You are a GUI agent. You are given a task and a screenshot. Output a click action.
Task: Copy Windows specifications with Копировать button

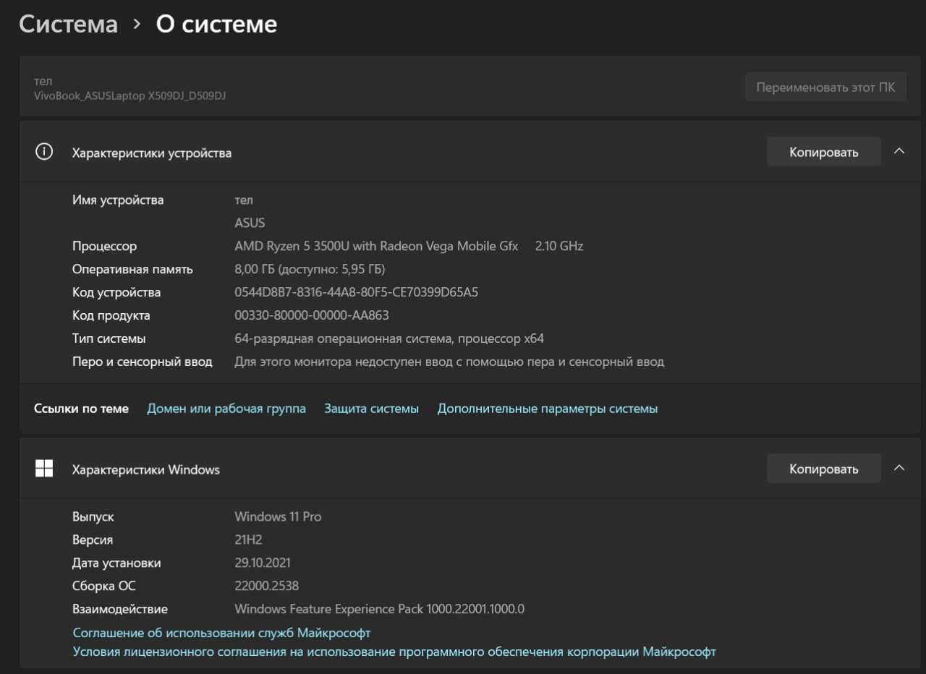pos(824,469)
